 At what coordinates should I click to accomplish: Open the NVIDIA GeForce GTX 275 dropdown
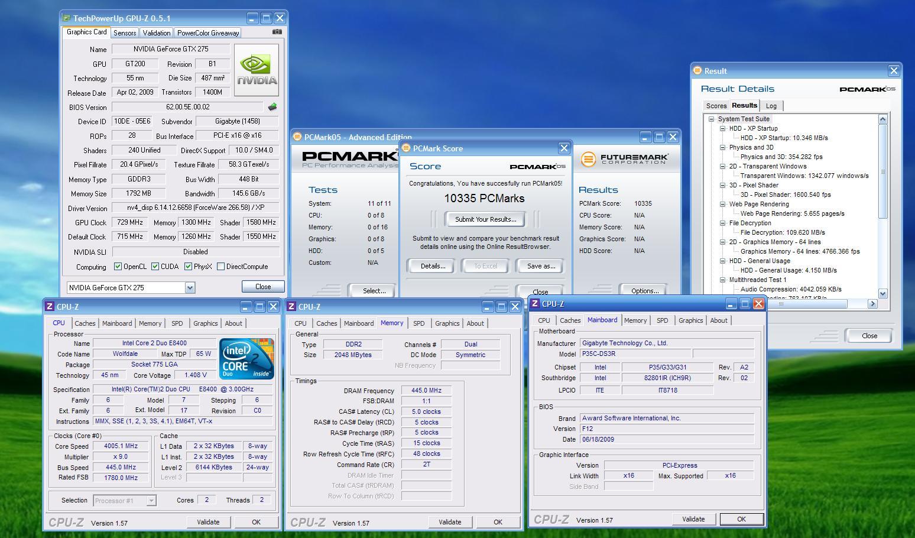190,288
